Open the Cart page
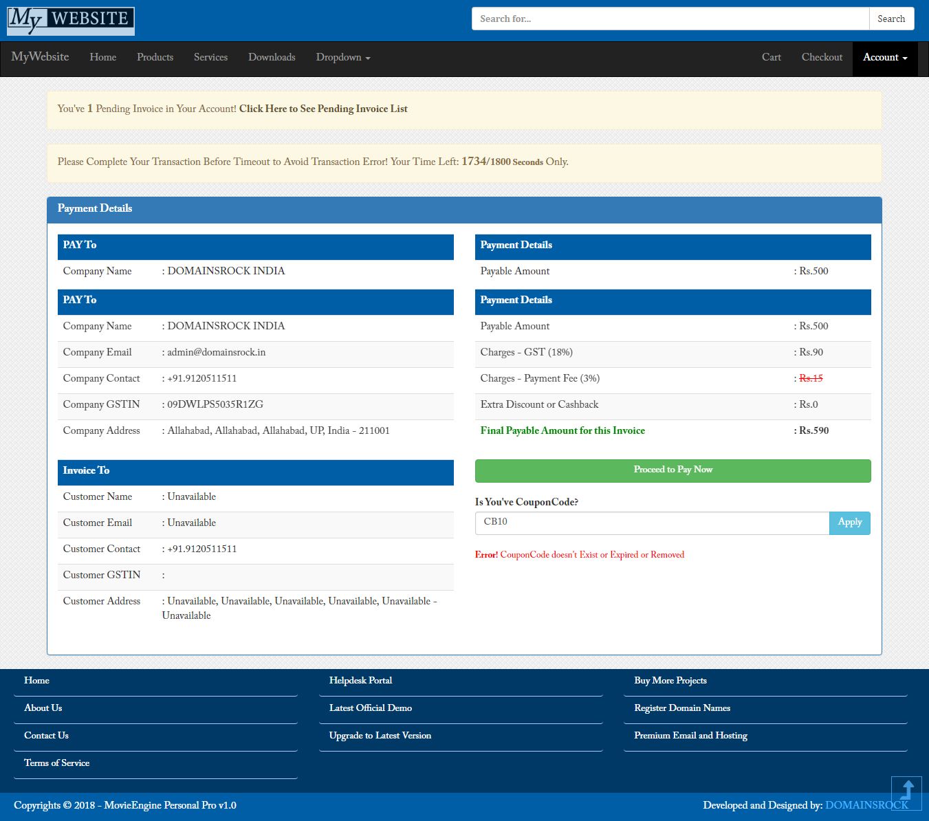This screenshot has width=929, height=821. [771, 58]
